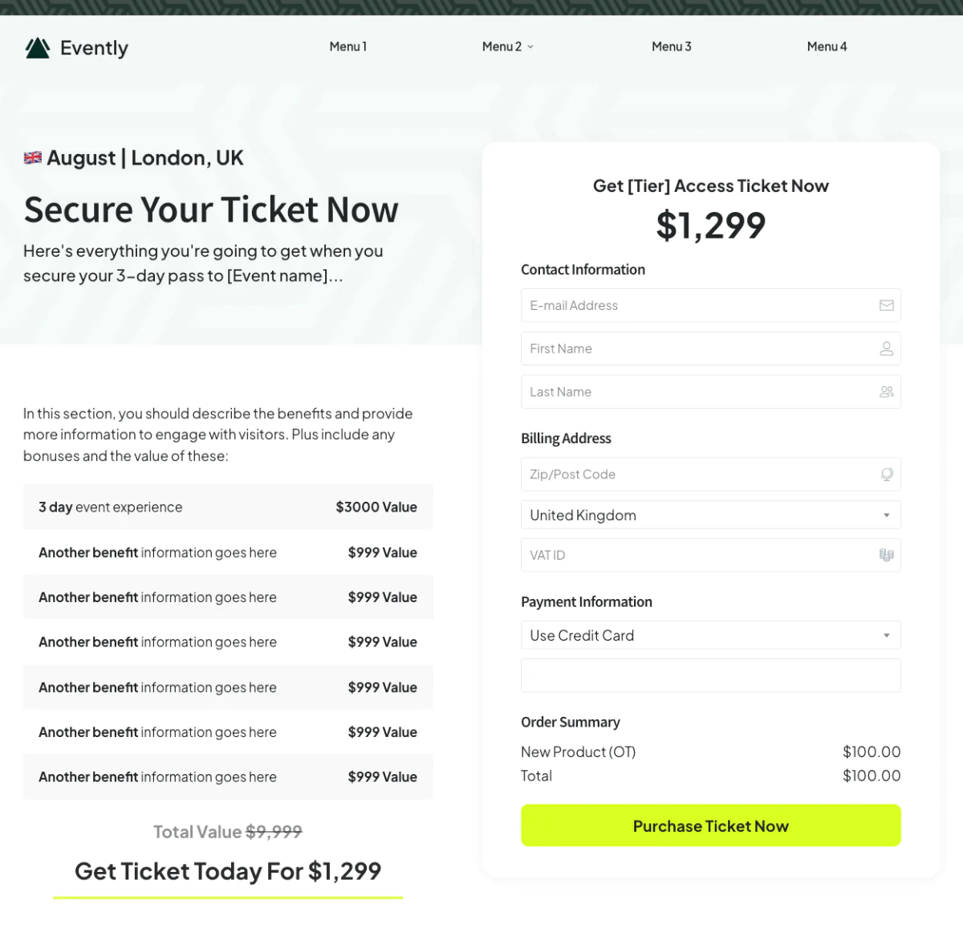Click the envelope icon in the E-mail field

pyautogui.click(x=887, y=305)
